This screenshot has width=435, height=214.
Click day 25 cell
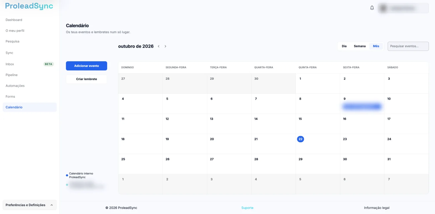tap(140, 164)
